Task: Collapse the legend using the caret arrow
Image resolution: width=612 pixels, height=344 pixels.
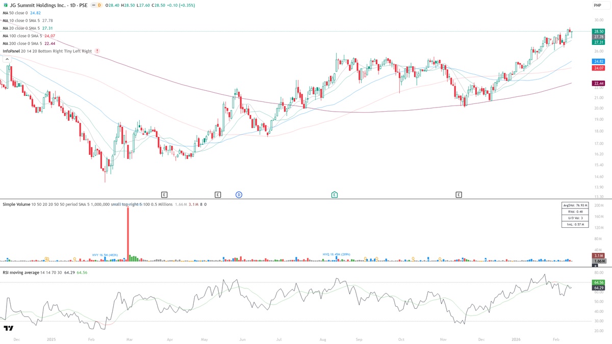Action: coord(7,59)
